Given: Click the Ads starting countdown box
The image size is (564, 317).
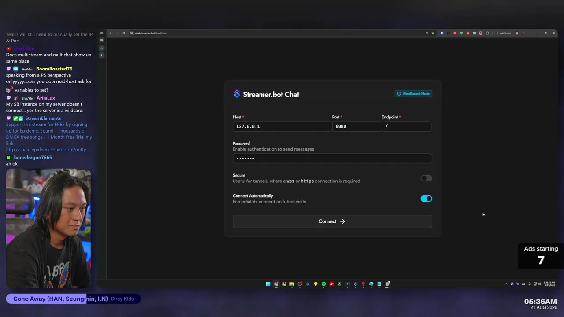Looking at the screenshot, I should tap(541, 256).
